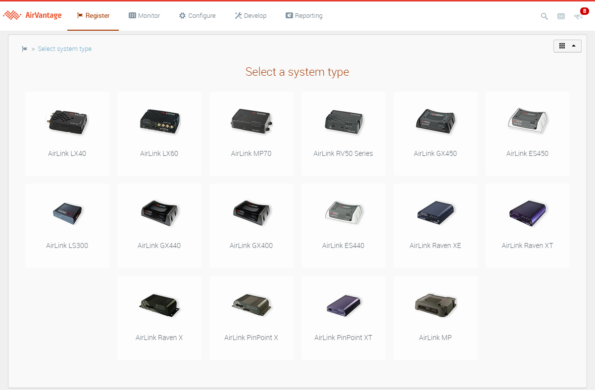The width and height of the screenshot is (595, 390).
Task: Select the AirLink LX40 device image
Action: point(67,122)
